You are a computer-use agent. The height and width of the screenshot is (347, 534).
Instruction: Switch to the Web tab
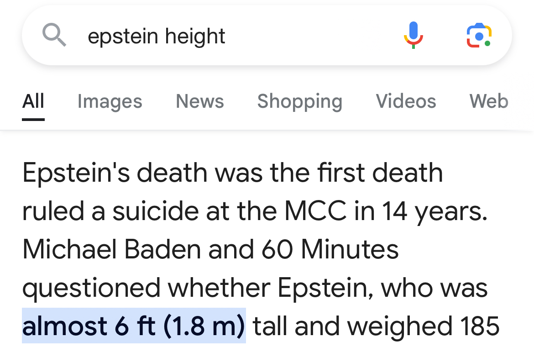tap(489, 101)
